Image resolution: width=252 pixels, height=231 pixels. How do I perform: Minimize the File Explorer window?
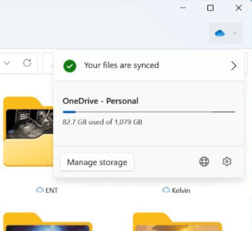coord(183,8)
